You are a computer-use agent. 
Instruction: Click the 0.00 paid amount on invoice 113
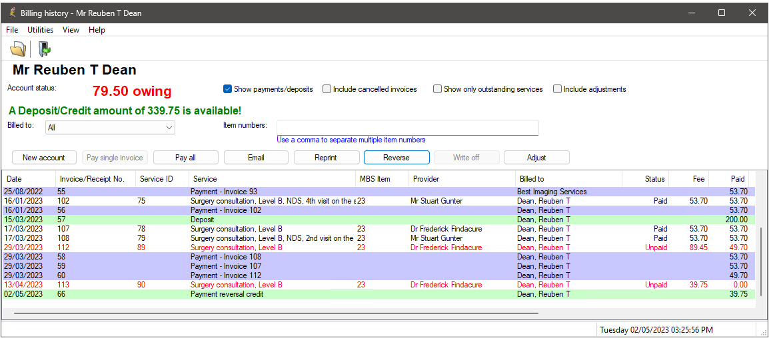tap(740, 285)
